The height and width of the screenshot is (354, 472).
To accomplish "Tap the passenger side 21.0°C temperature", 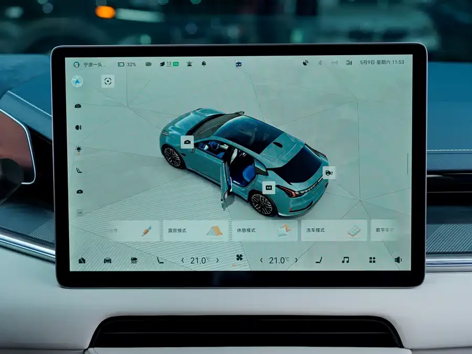I will 279,260.
